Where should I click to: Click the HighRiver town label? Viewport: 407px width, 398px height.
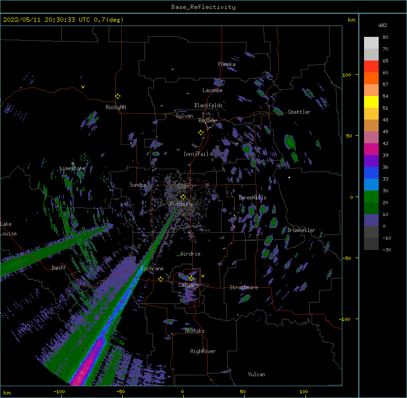(x=203, y=351)
